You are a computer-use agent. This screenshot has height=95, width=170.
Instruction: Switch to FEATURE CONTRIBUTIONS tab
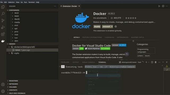[x=92, y=37]
